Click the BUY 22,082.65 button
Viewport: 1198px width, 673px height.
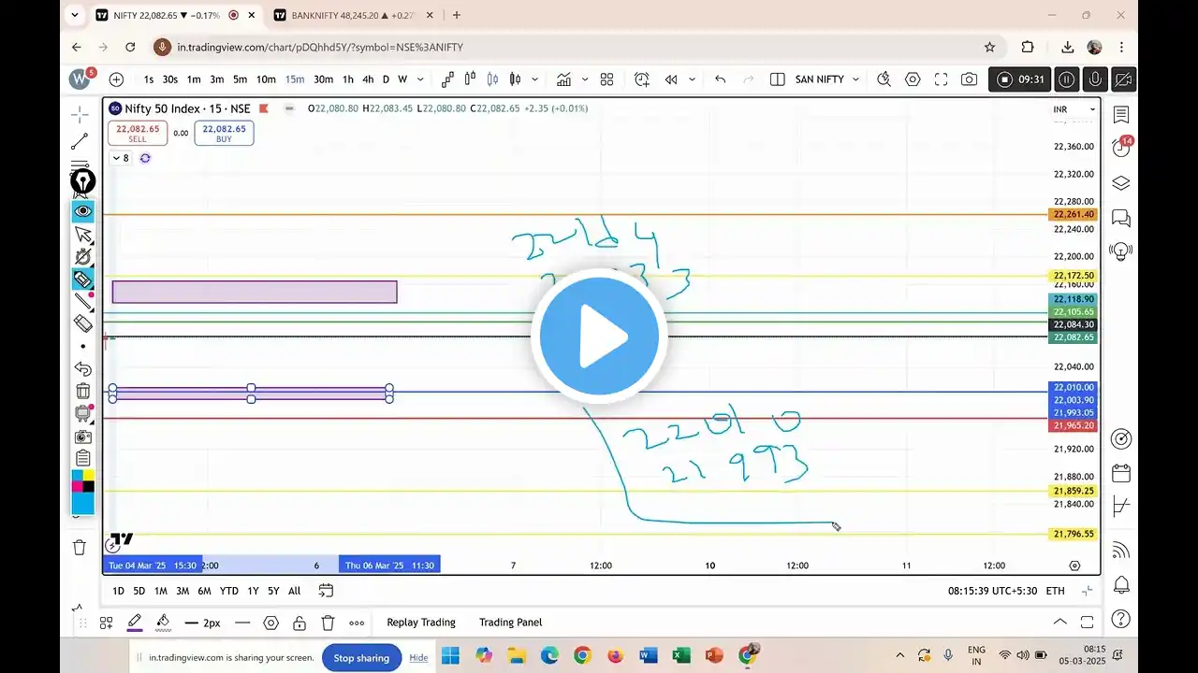tap(224, 133)
